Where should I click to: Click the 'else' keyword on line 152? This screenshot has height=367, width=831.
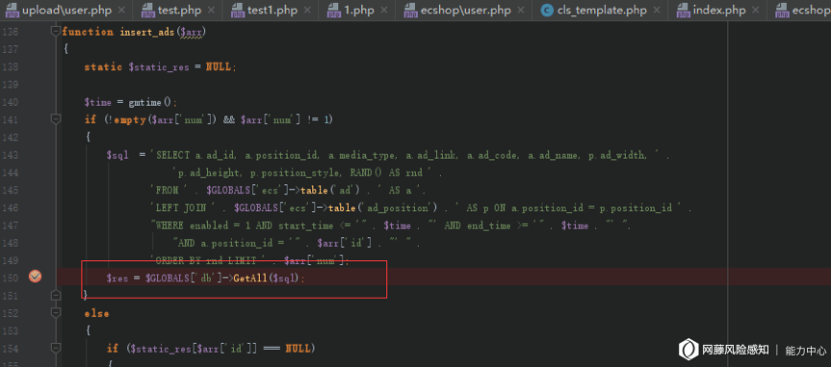[96, 313]
